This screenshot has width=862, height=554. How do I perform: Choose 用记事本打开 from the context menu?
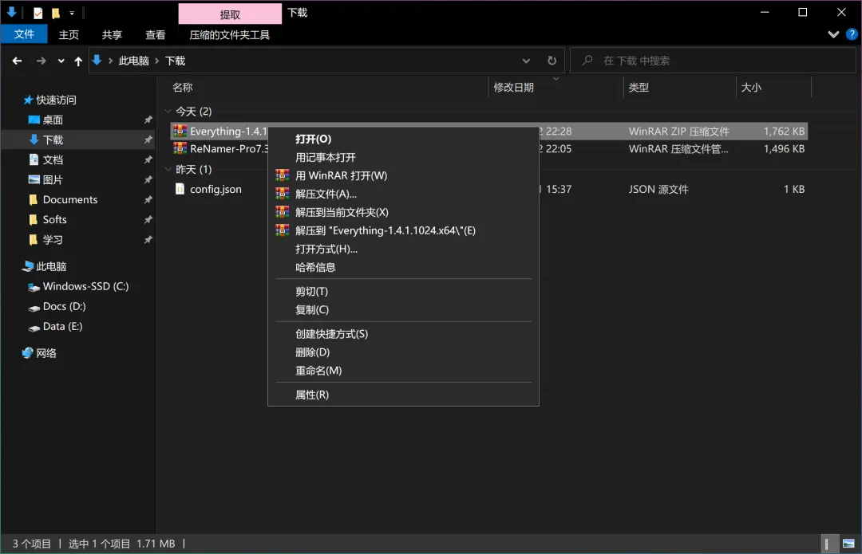coord(404,158)
